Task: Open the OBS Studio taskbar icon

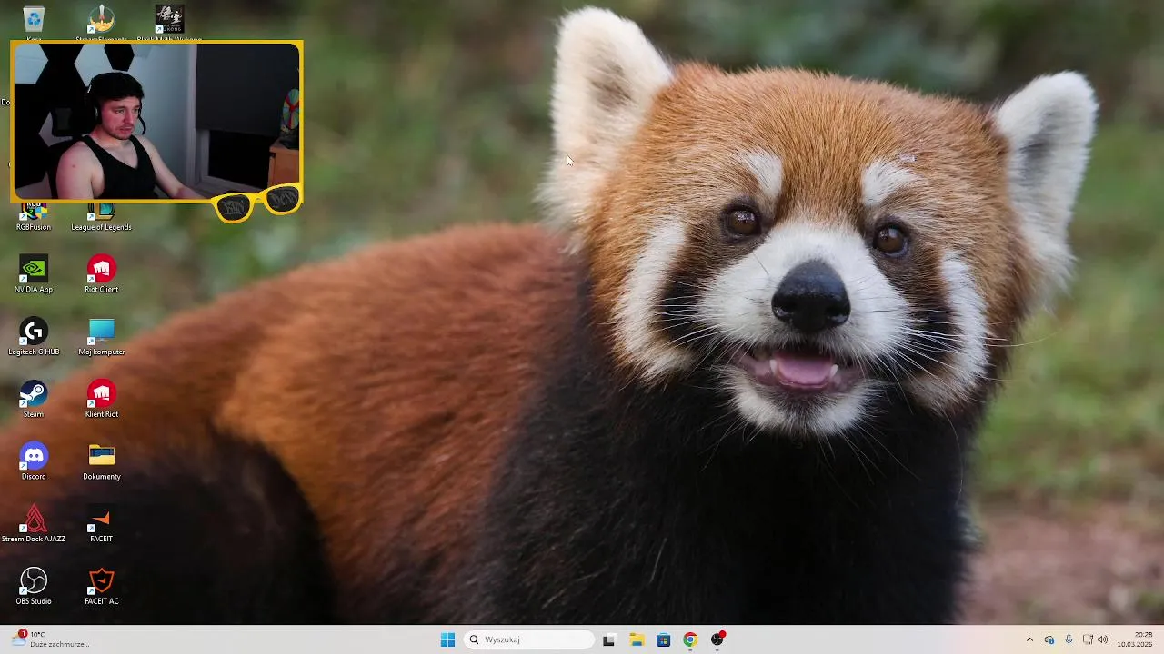Action: 717,639
